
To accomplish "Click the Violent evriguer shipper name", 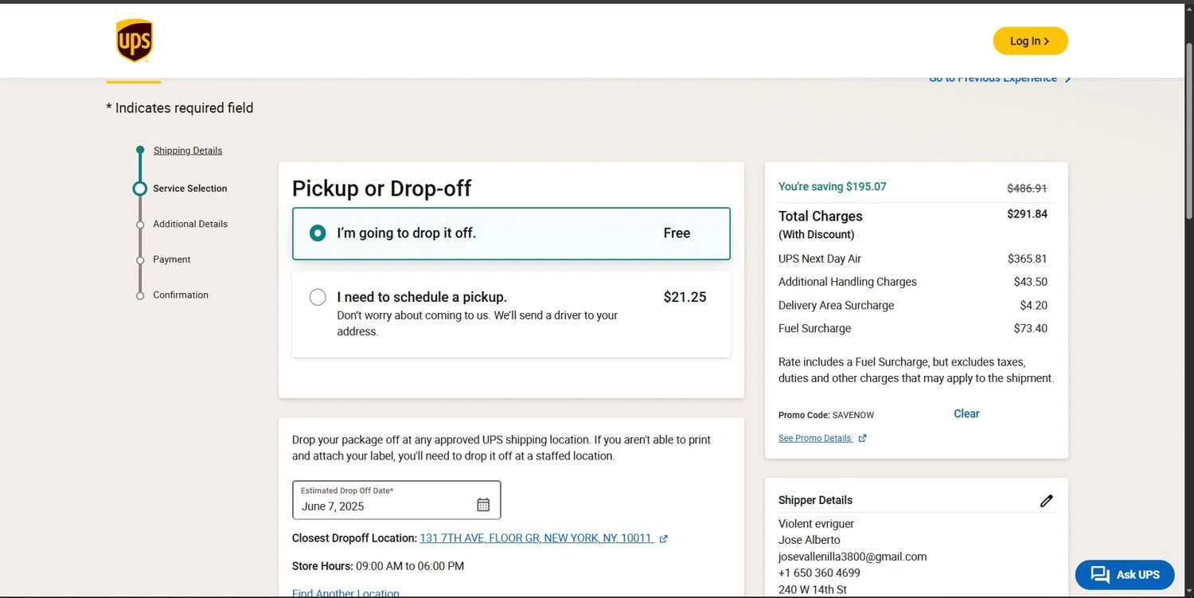I will (x=816, y=524).
